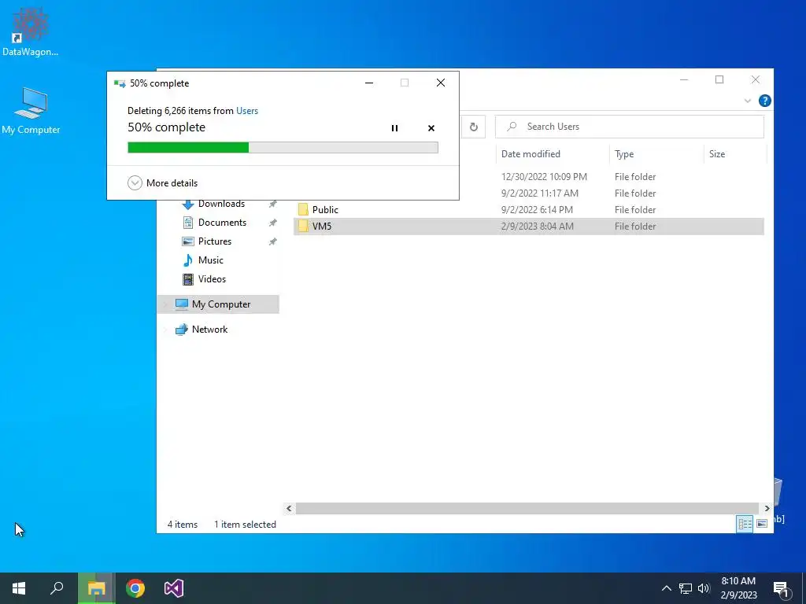This screenshot has width=806, height=604.
Task: Open the clock and date flyout
Action: pyautogui.click(x=738, y=588)
